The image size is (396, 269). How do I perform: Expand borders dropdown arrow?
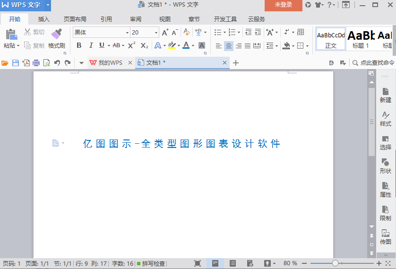point(307,46)
